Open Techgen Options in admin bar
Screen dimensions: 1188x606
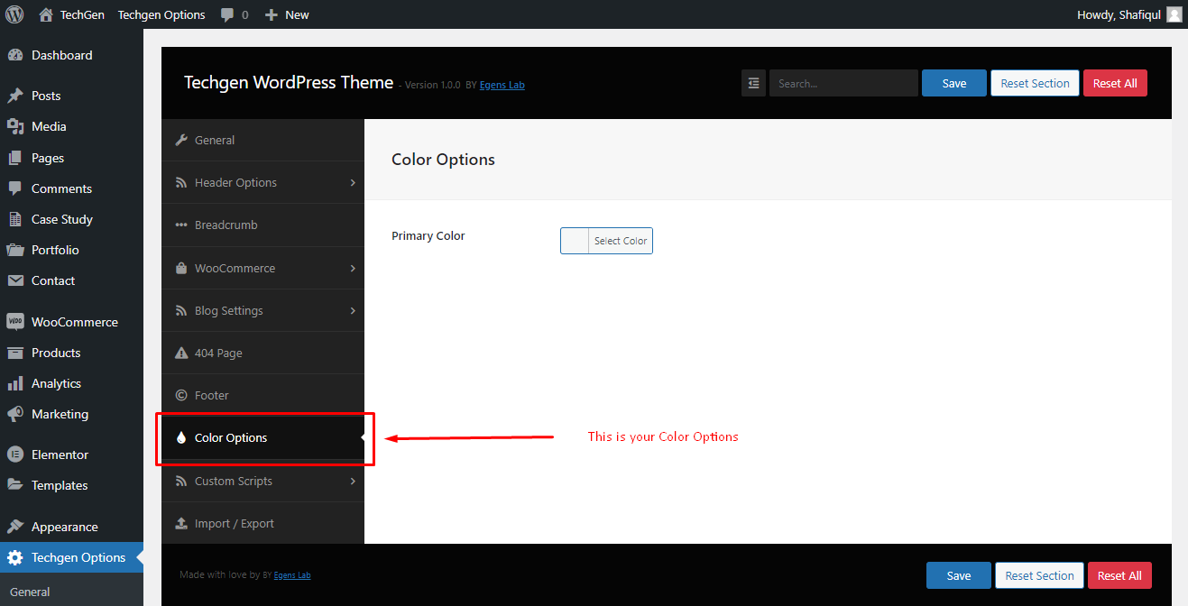coord(161,14)
